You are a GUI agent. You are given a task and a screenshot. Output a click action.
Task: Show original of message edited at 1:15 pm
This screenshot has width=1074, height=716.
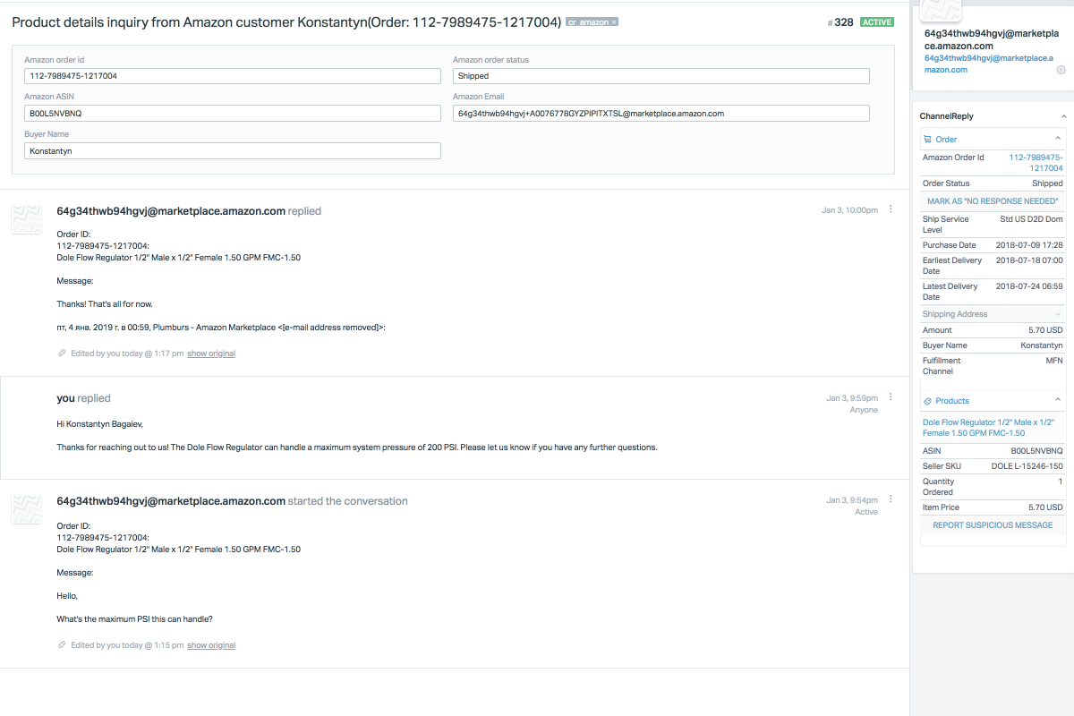tap(211, 645)
